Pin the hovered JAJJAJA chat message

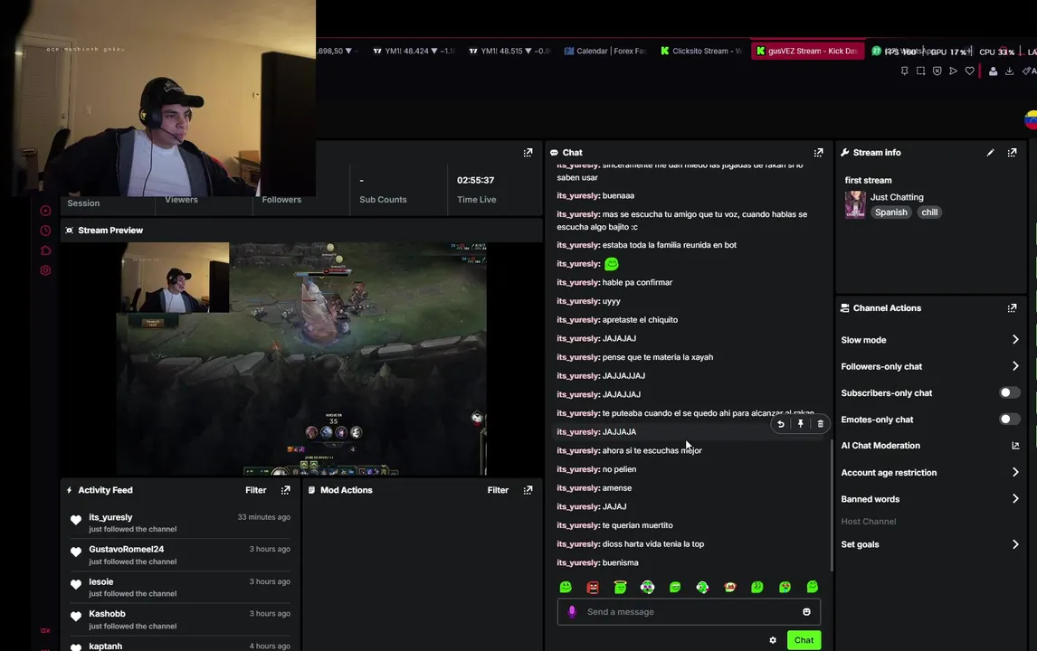pos(800,424)
